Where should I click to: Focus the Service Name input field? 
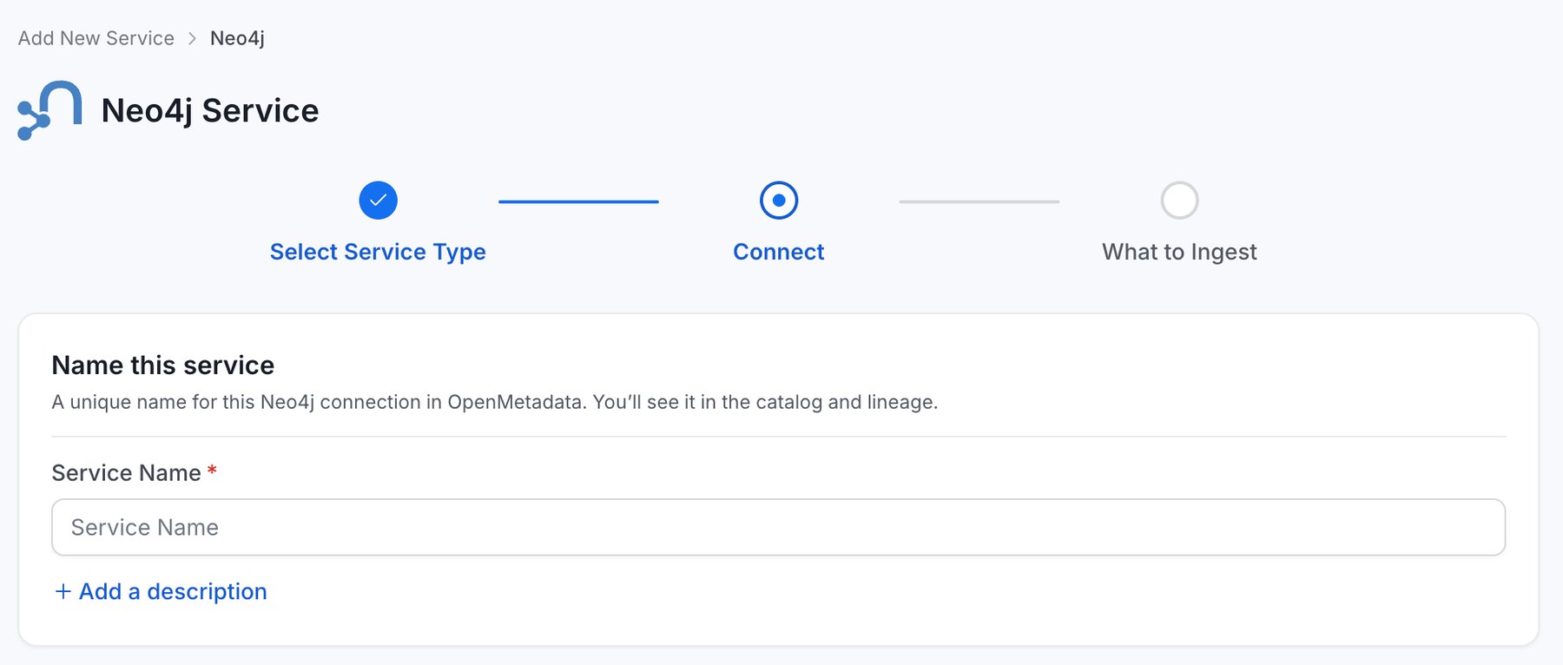[778, 527]
